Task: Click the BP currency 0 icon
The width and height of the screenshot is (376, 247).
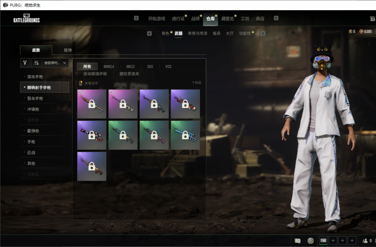Action: [x=351, y=31]
